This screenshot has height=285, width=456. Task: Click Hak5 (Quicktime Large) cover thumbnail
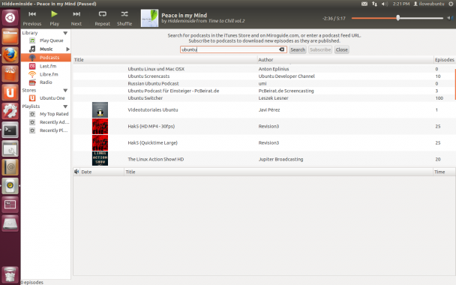pos(100,142)
